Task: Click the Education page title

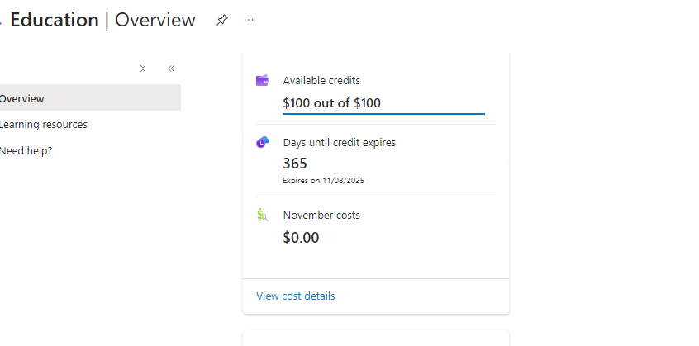Action: click(x=55, y=20)
